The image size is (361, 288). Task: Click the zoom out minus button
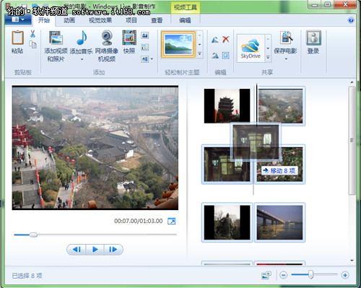[x=284, y=275]
